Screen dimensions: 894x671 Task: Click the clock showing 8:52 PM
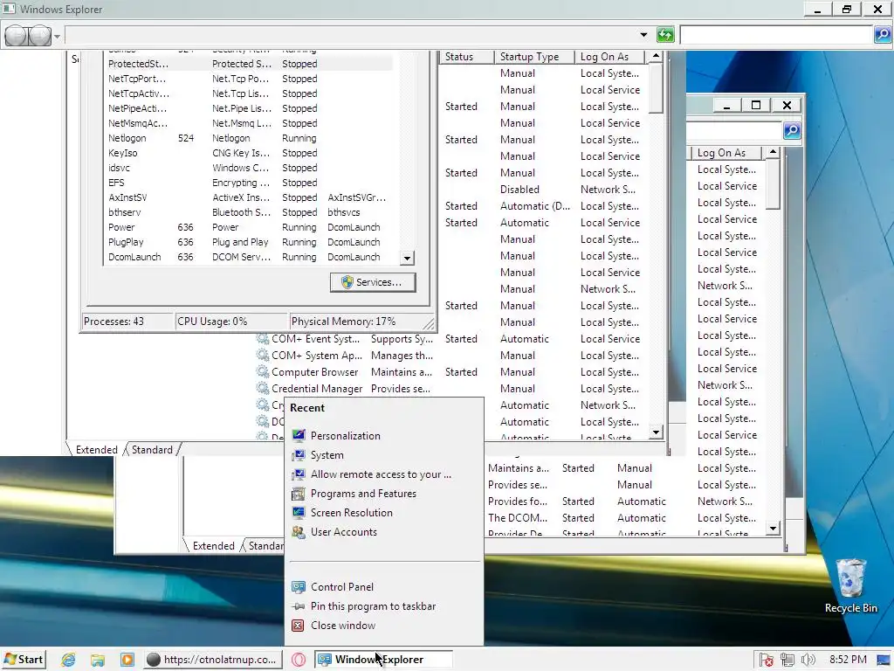(x=848, y=660)
